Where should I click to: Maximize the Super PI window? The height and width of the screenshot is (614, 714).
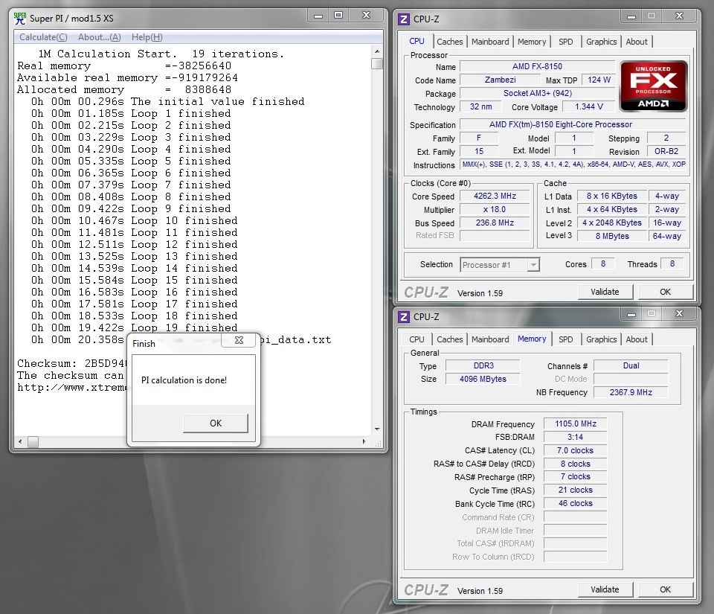(x=338, y=16)
